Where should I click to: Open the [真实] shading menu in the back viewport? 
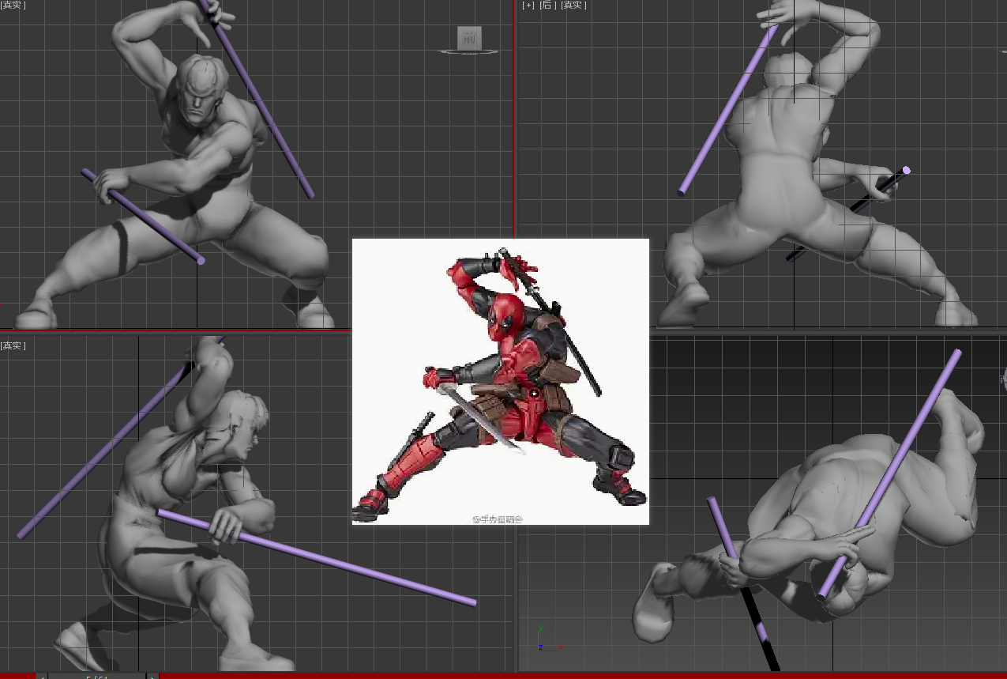(573, 5)
